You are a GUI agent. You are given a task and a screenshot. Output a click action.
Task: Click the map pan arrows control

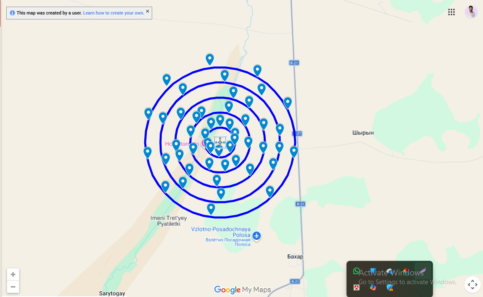click(x=472, y=285)
